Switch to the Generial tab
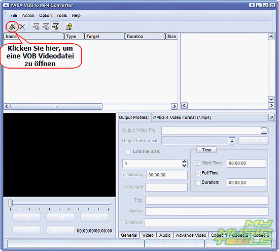Viewport: 279px width, 251px height. [129, 235]
